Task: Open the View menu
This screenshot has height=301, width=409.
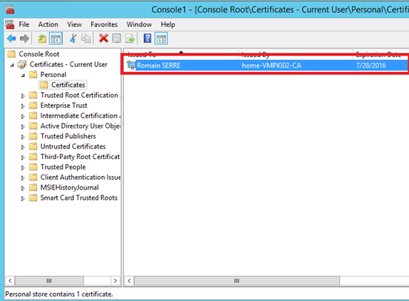Action: point(74,24)
